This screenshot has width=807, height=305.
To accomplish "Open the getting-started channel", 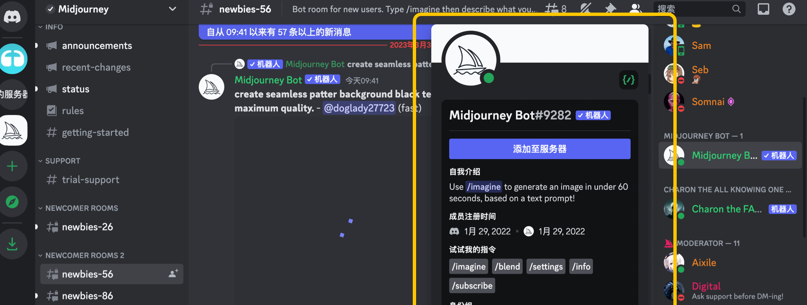I will click(x=112, y=132).
